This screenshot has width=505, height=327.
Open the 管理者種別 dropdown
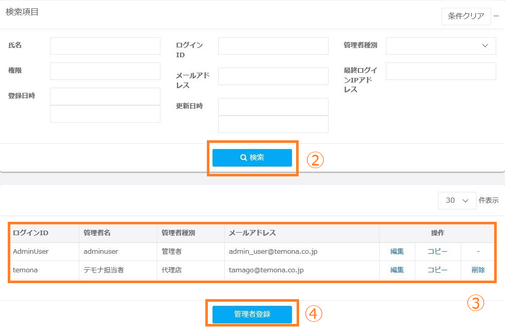tap(441, 45)
